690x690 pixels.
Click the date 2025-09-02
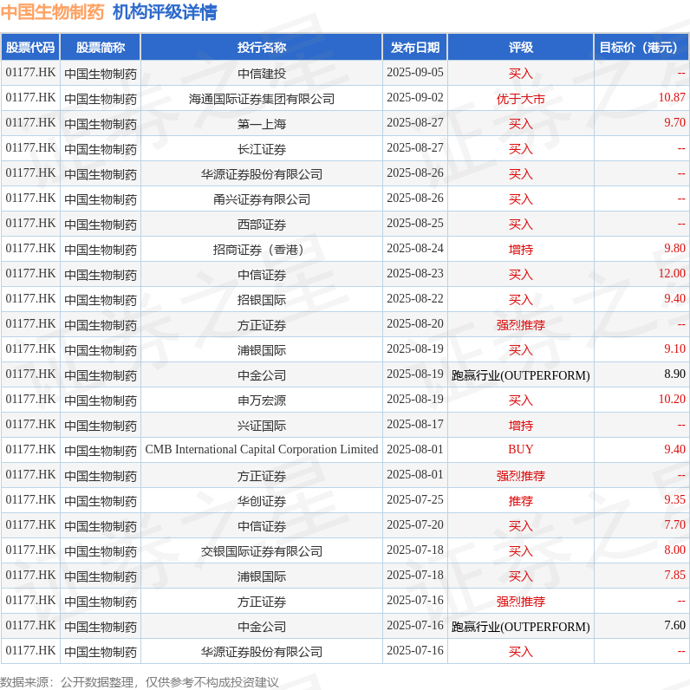[415, 97]
